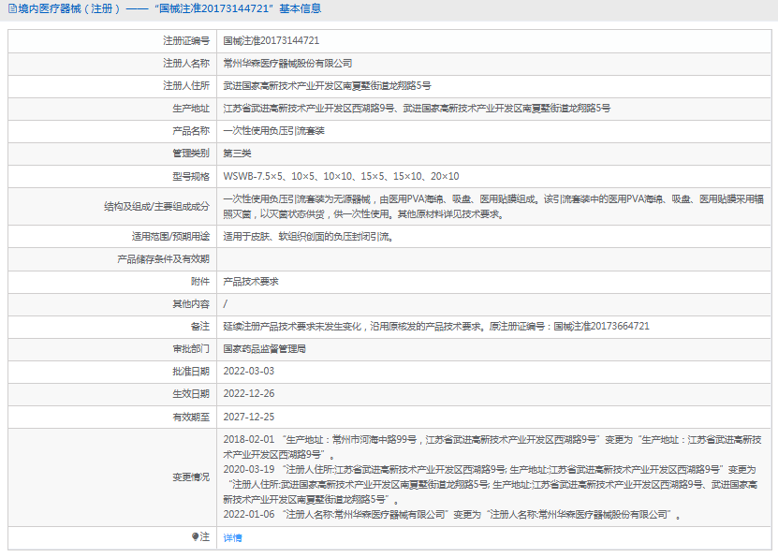
Task: Click the header title 境内医疗器械（注册）
Action: (x=69, y=9)
